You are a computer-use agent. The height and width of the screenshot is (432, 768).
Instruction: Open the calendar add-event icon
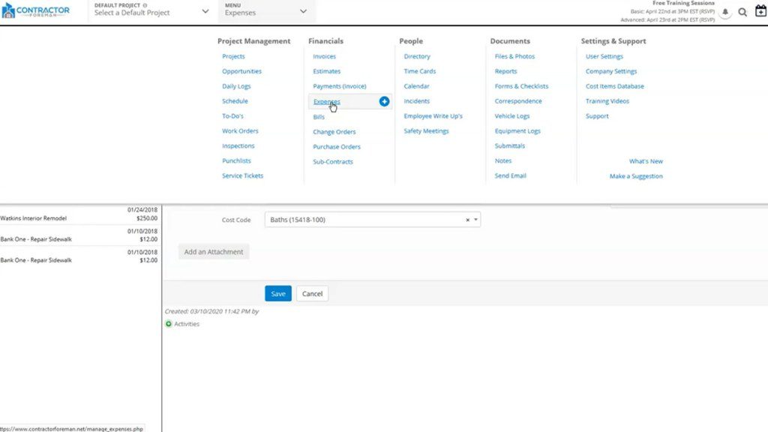(760, 11)
